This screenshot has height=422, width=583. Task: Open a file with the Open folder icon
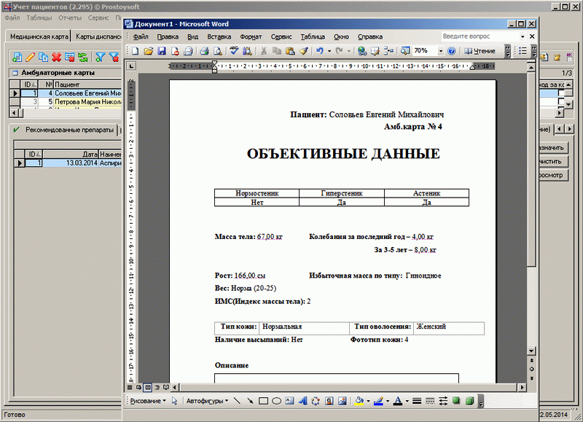pyautogui.click(x=148, y=51)
